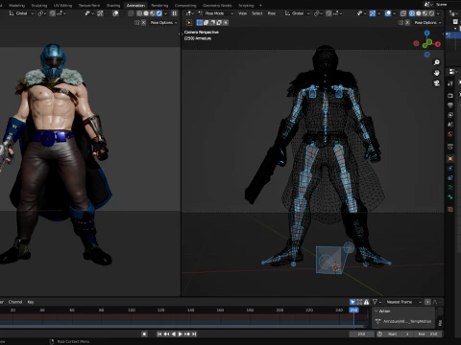Open Nearest Frame snapping dropdown in timeline
The width and height of the screenshot is (461, 345).
click(x=403, y=302)
